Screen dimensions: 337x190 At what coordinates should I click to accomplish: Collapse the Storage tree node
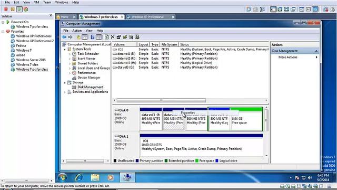pyautogui.click(x=65, y=82)
